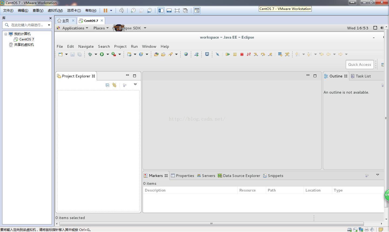The height and width of the screenshot is (232, 389).
Task: Select 共享的虚拟机 in the library tree
Action: coord(24,45)
